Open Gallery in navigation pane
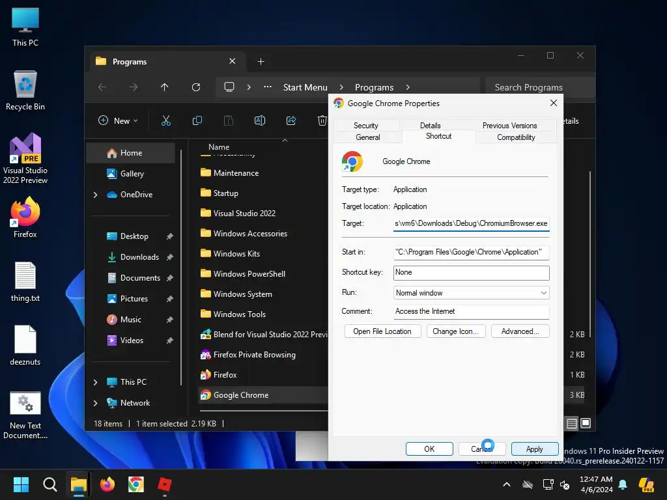 (x=131, y=174)
